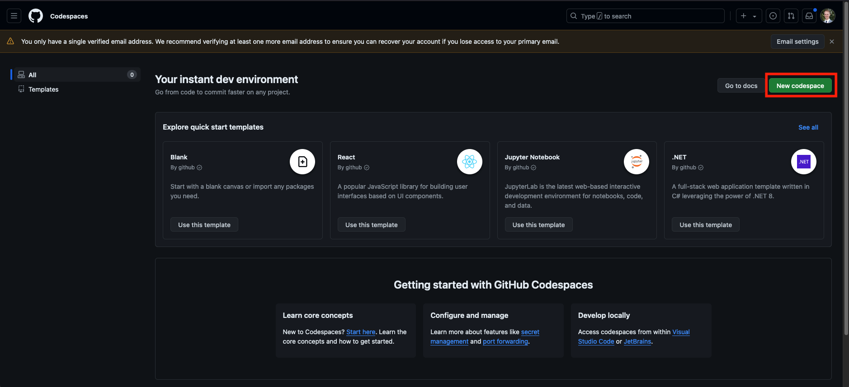This screenshot has width=849, height=387.
Task: Use the Jupyter Notebook template
Action: click(538, 225)
